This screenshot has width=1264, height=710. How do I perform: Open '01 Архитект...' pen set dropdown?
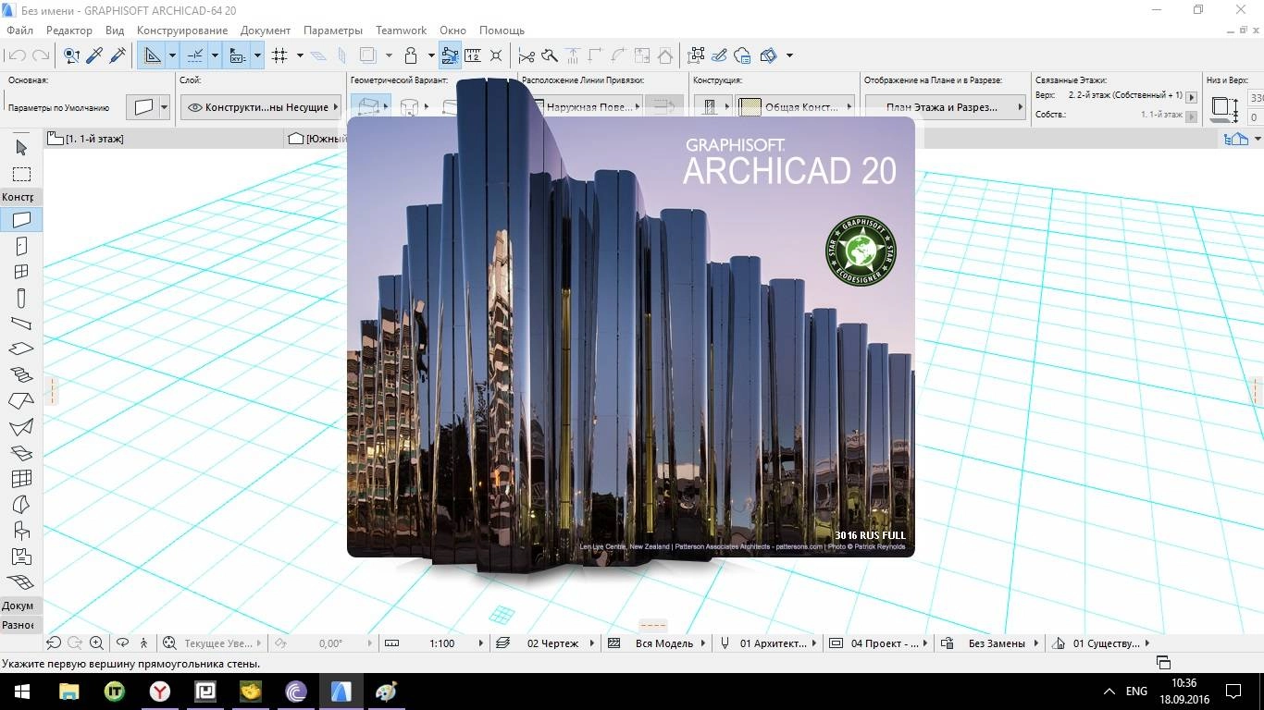[768, 643]
